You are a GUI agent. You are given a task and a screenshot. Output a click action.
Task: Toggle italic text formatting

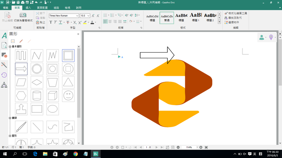click(56, 22)
